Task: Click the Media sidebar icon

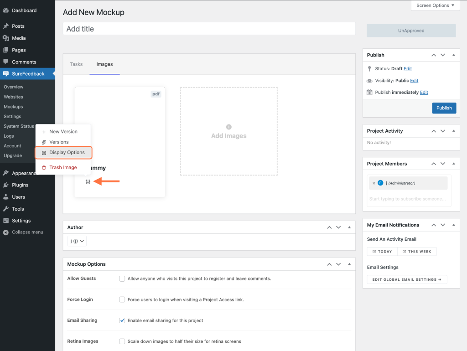Action: point(6,38)
